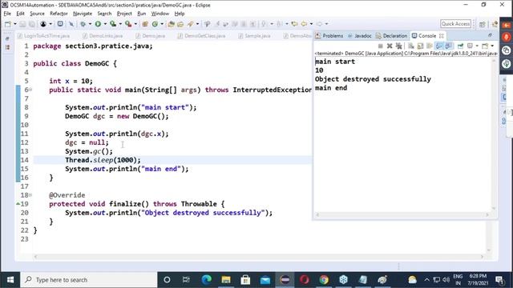Run the DemoGC program with green Run icon
This screenshot has height=288, width=513.
tap(98, 24)
